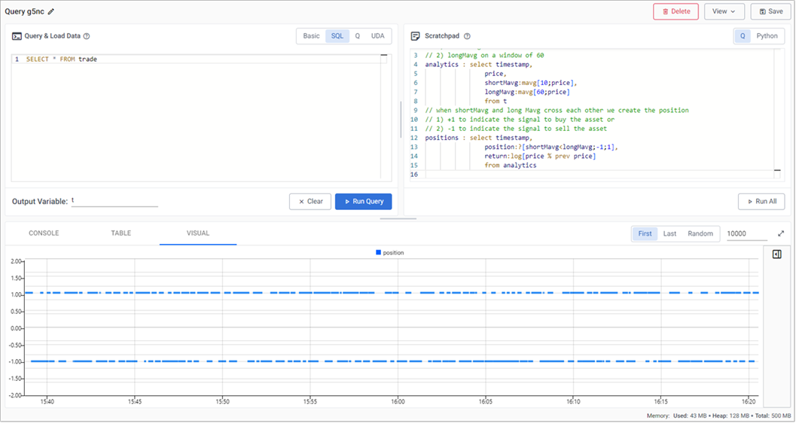This screenshot has height=423, width=796.
Task: Click the Scratchpad note icon
Action: coord(415,36)
